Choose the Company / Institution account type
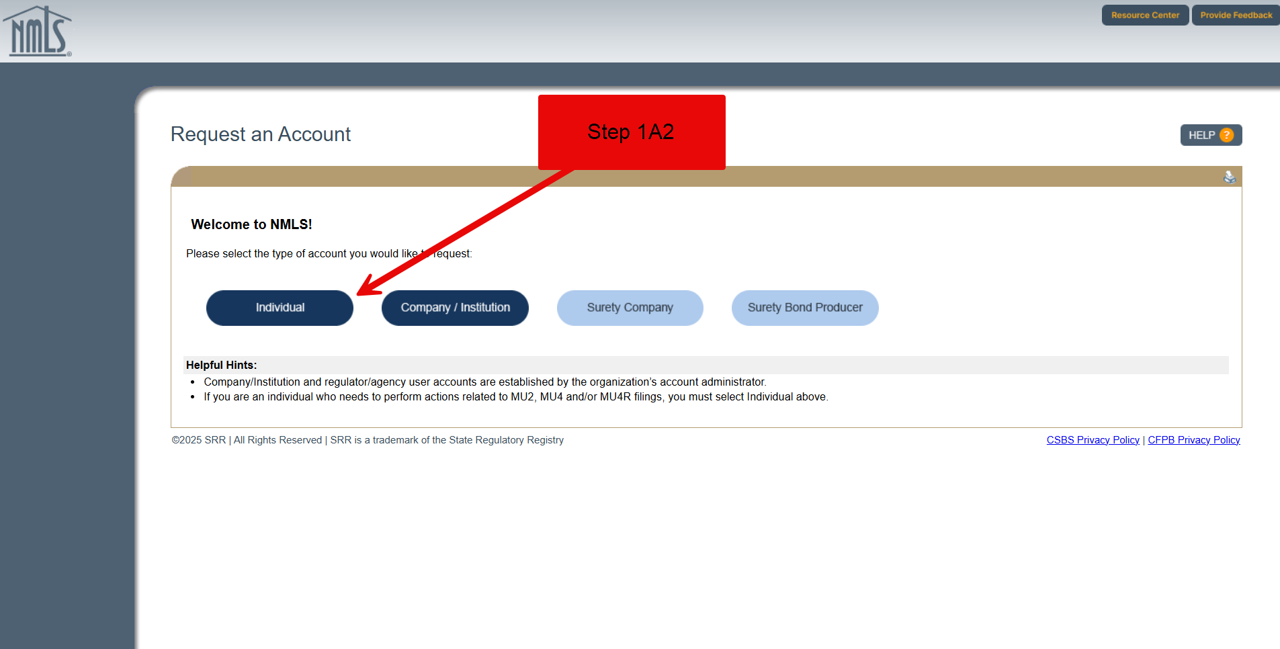This screenshot has width=1280, height=649. coord(455,308)
